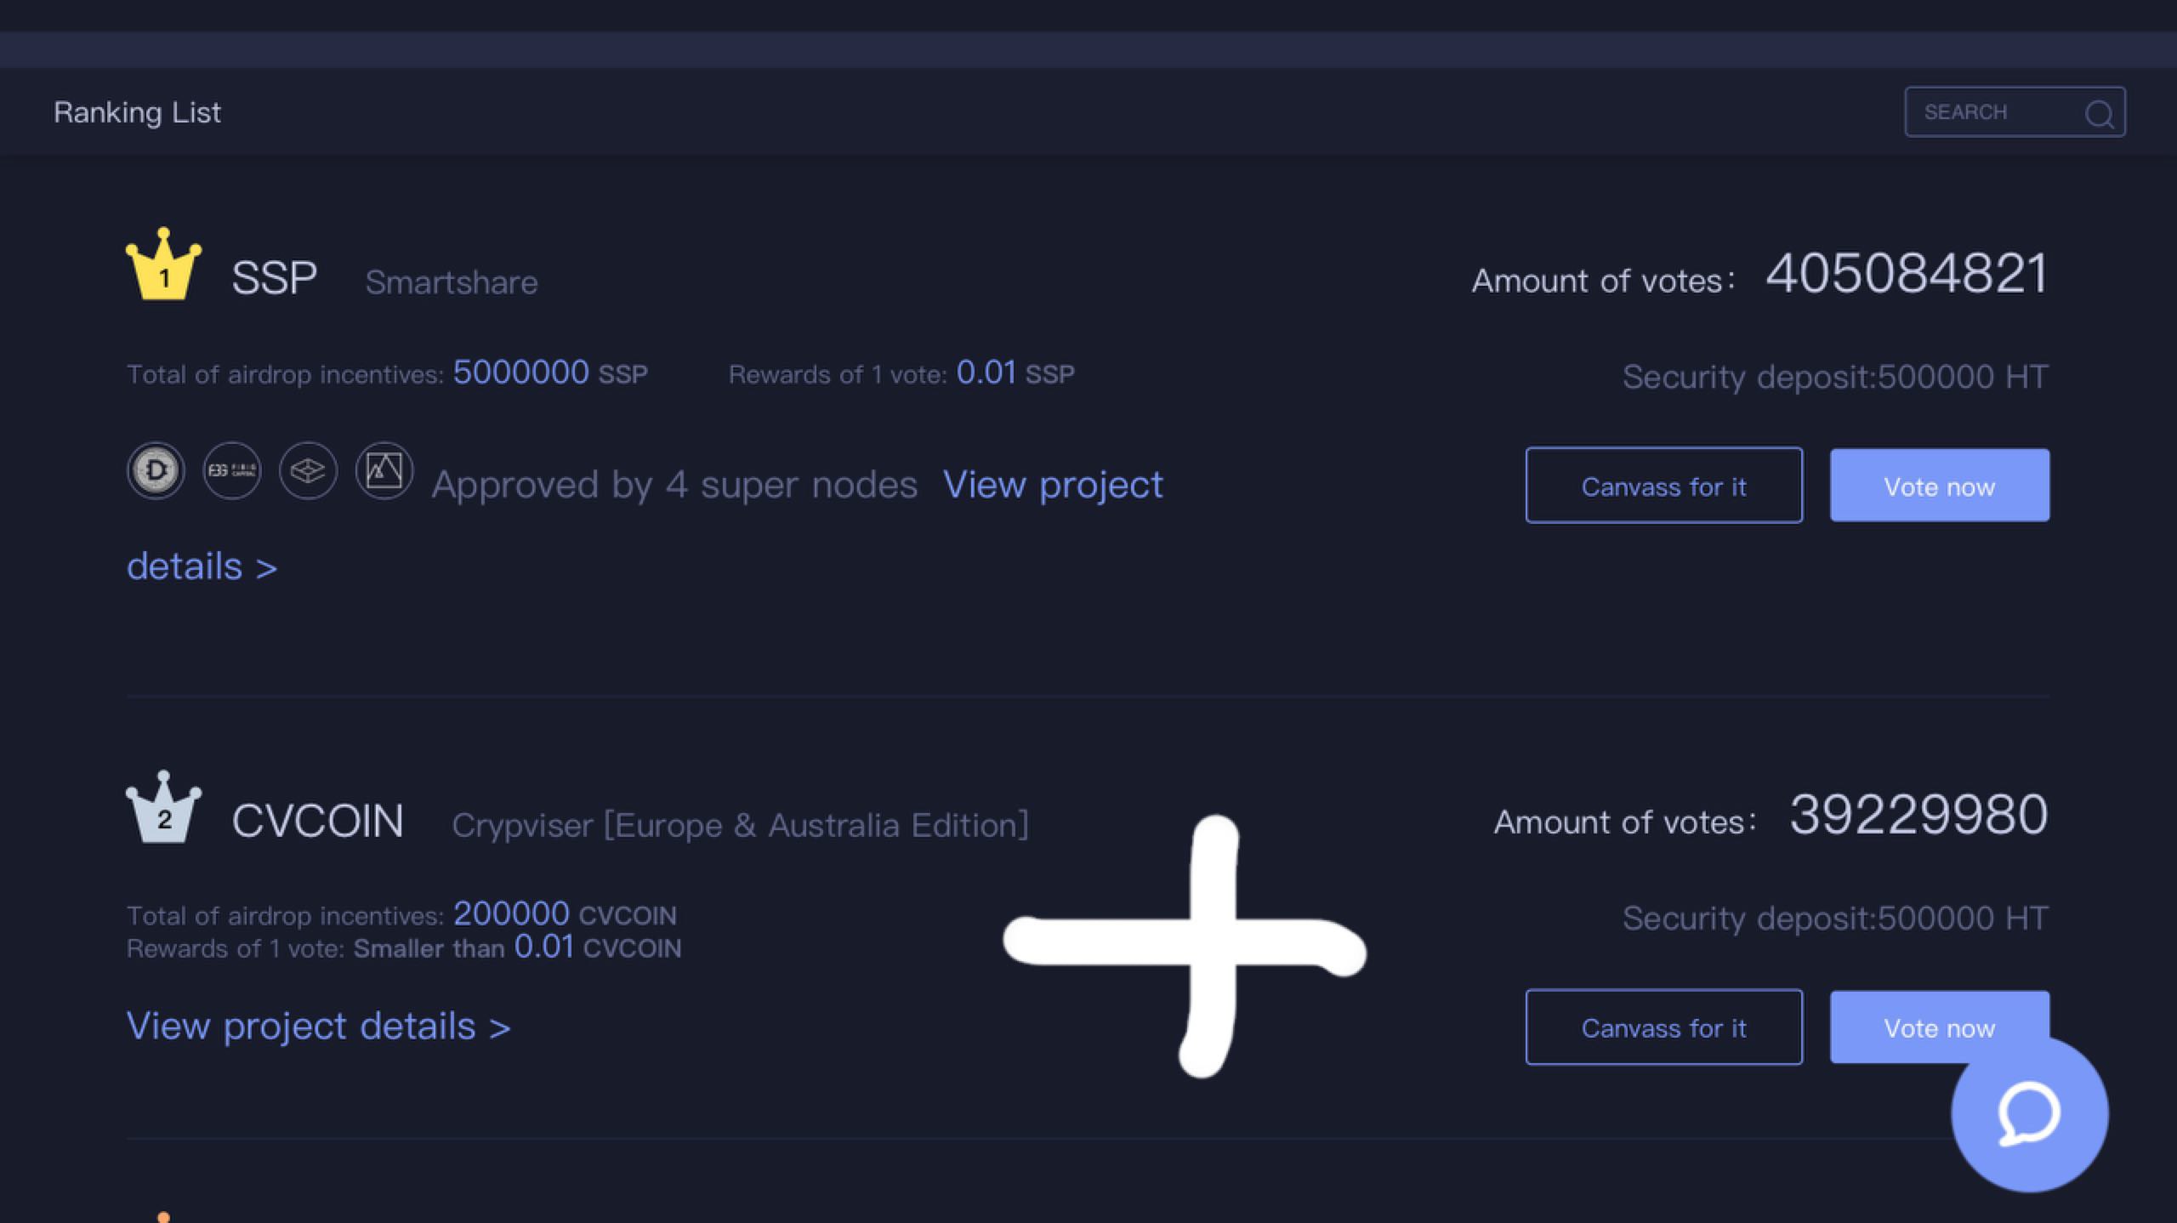The image size is (2177, 1223).
Task: Open CVCOIN View project details
Action: pyautogui.click(x=319, y=1027)
